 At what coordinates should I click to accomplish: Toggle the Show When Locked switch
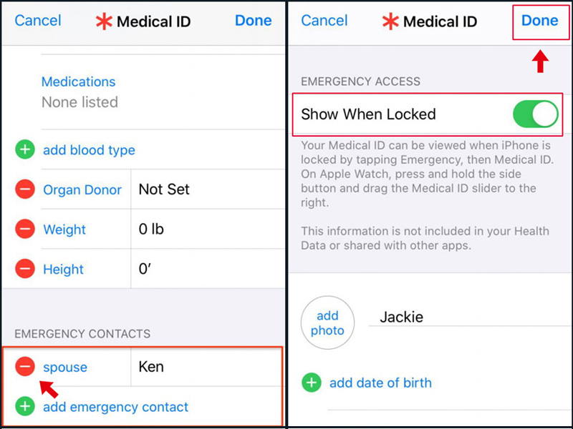(x=535, y=114)
